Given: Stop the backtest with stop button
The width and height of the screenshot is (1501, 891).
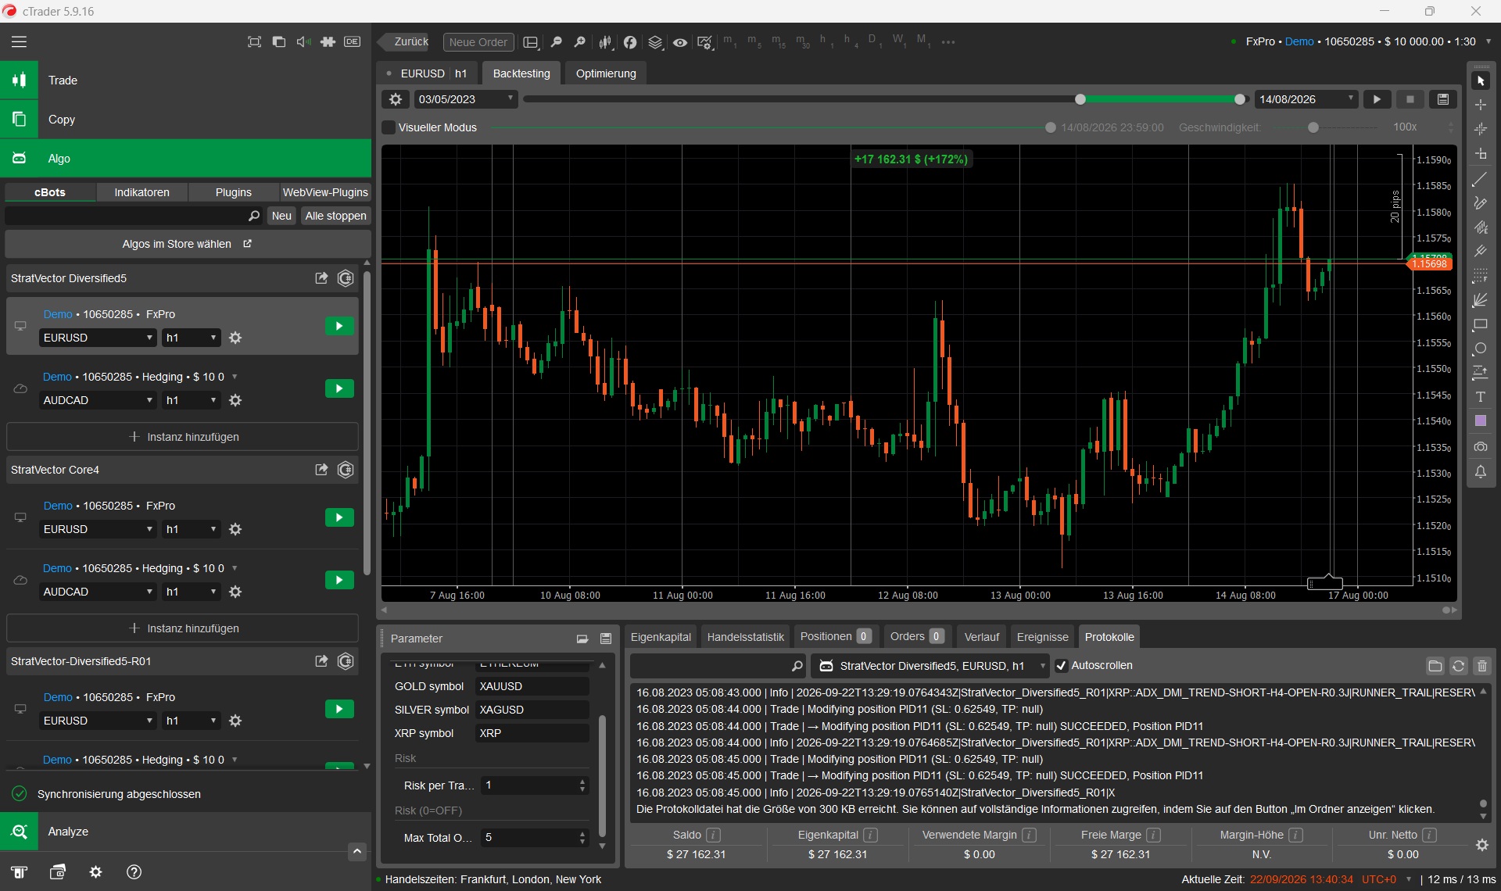Looking at the screenshot, I should point(1410,99).
